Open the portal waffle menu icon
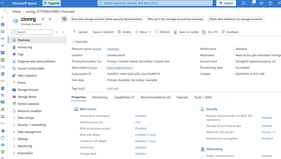 coord(3,3)
